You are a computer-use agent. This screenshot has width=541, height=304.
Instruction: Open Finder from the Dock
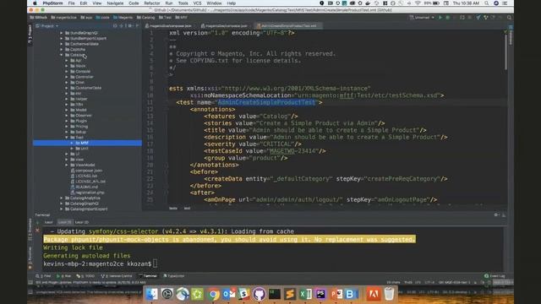151,294
